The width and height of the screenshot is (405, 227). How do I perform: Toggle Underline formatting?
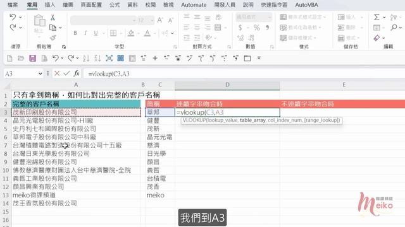coord(96,33)
